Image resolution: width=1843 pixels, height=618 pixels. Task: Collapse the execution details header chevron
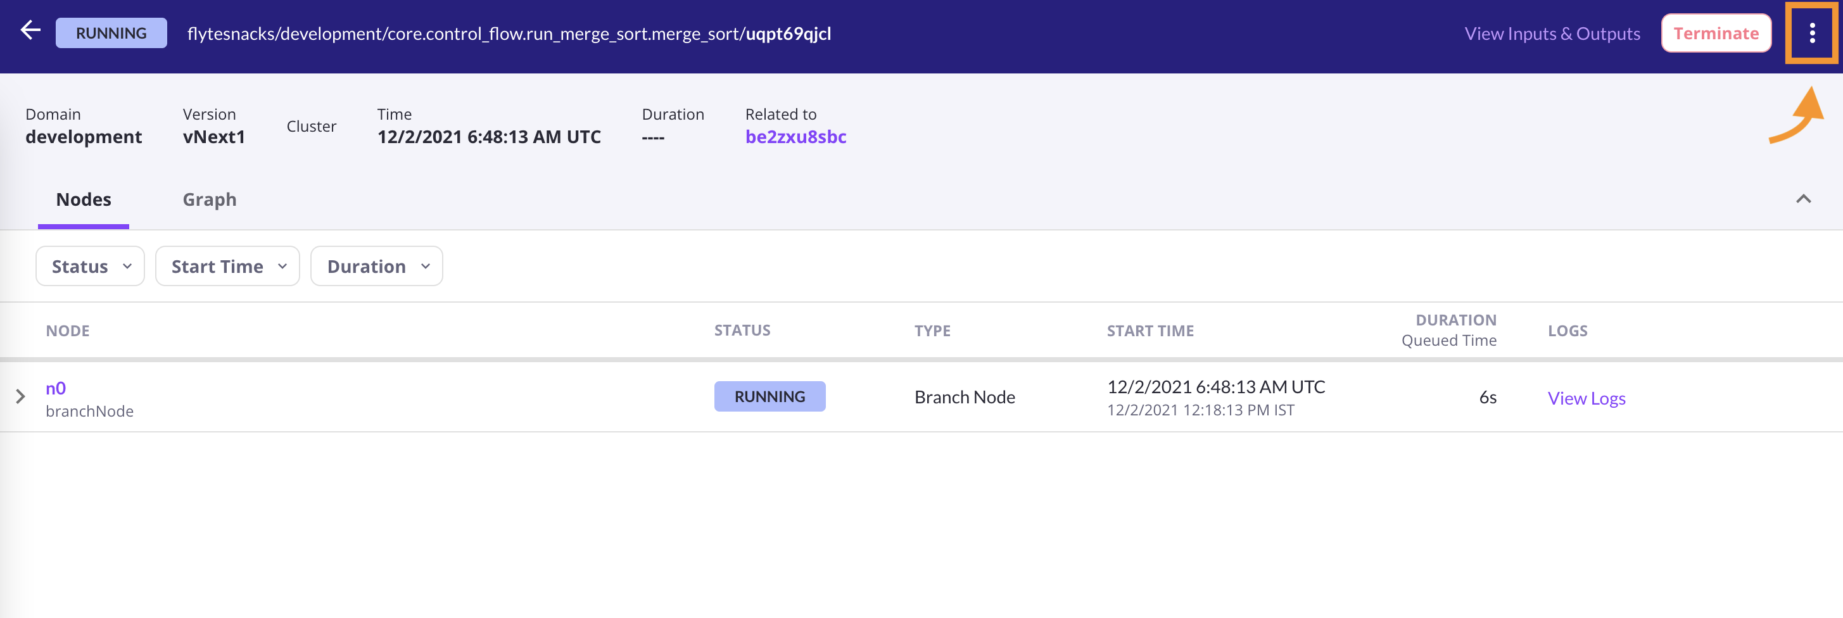pos(1803,199)
